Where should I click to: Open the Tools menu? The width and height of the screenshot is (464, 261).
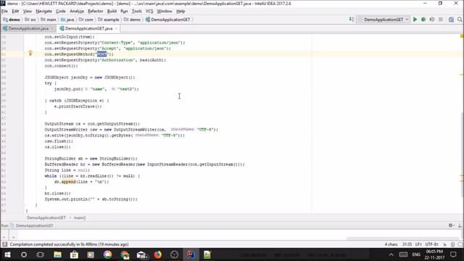(x=136, y=11)
